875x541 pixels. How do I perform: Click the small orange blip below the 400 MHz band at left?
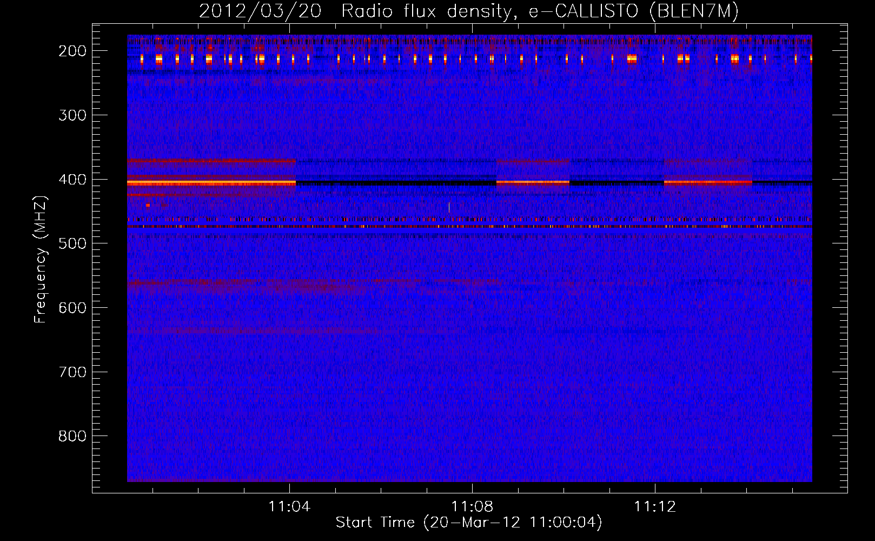coord(148,206)
